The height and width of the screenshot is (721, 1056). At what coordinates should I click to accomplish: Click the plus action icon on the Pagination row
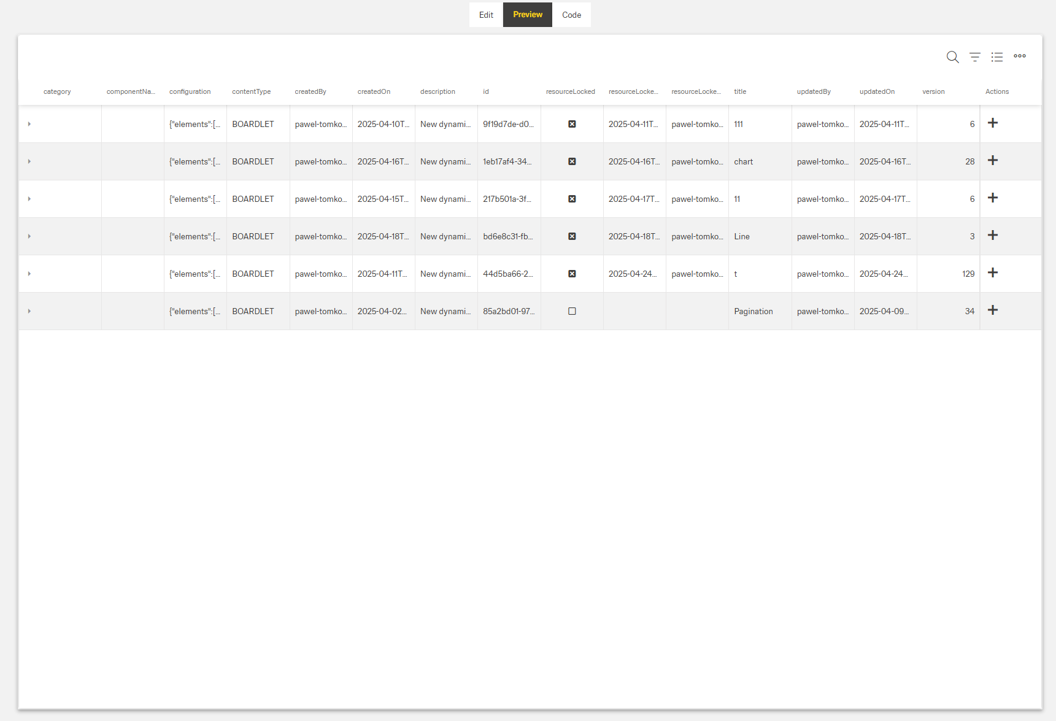993,310
